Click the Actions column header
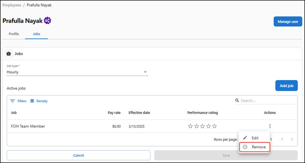This screenshot has width=305, height=163. coord(270,113)
